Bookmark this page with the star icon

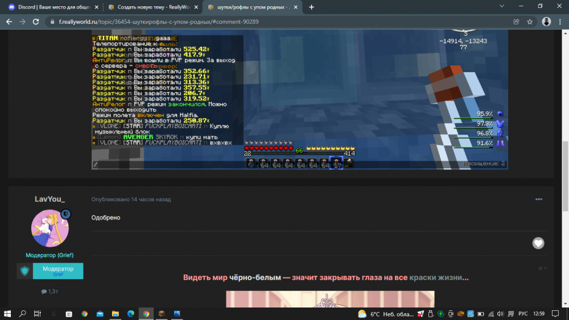(x=530, y=22)
